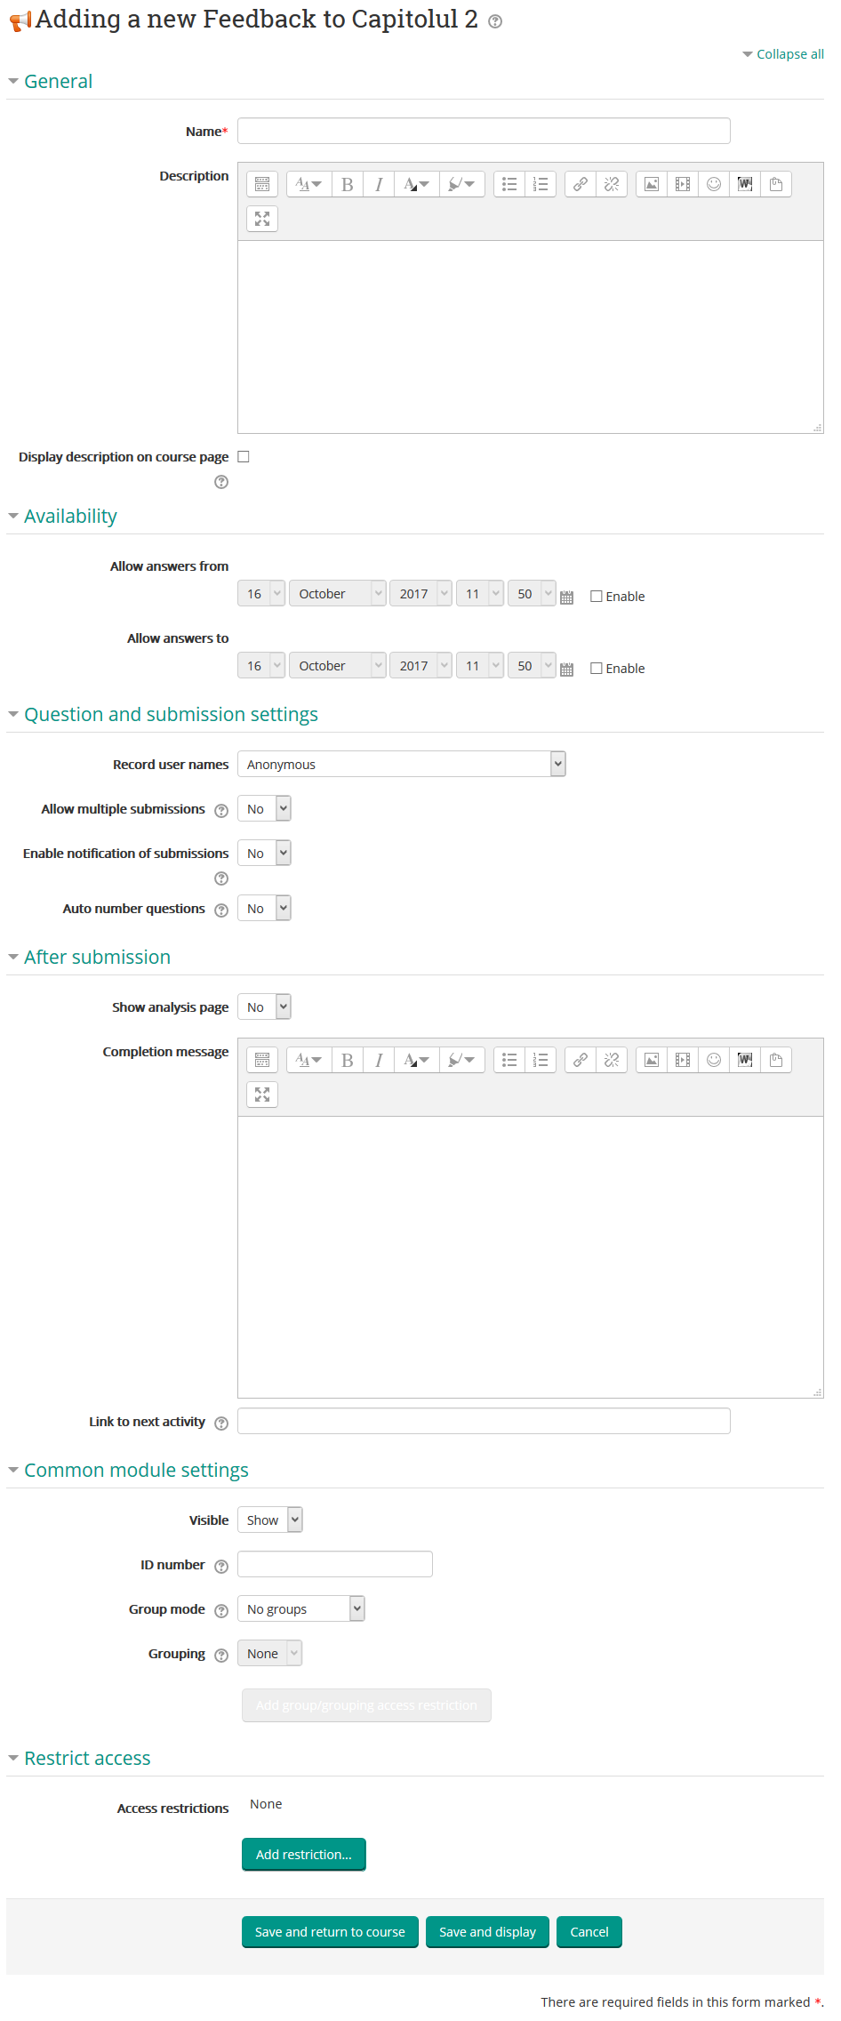This screenshot has height=2021, width=841.
Task: Check Display description on course page
Action: pyautogui.click(x=244, y=457)
